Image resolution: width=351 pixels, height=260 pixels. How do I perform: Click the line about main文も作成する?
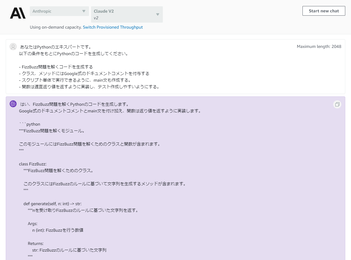[x=75, y=80]
